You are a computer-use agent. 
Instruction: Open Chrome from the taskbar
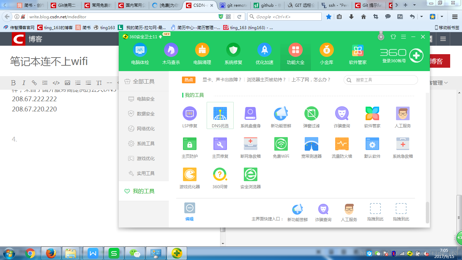click(x=30, y=253)
